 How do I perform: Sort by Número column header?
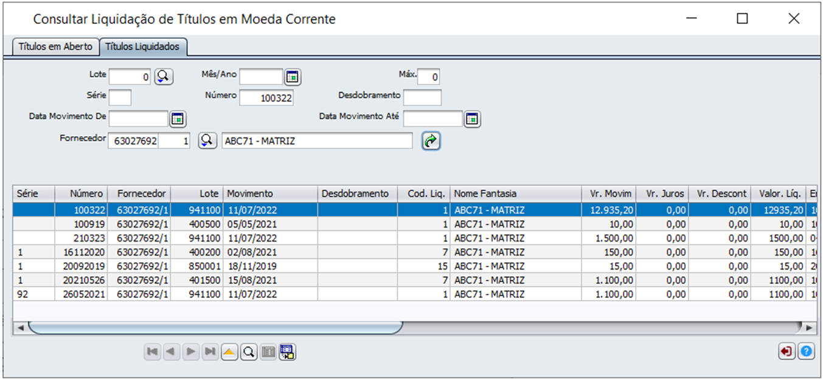pyautogui.click(x=81, y=193)
